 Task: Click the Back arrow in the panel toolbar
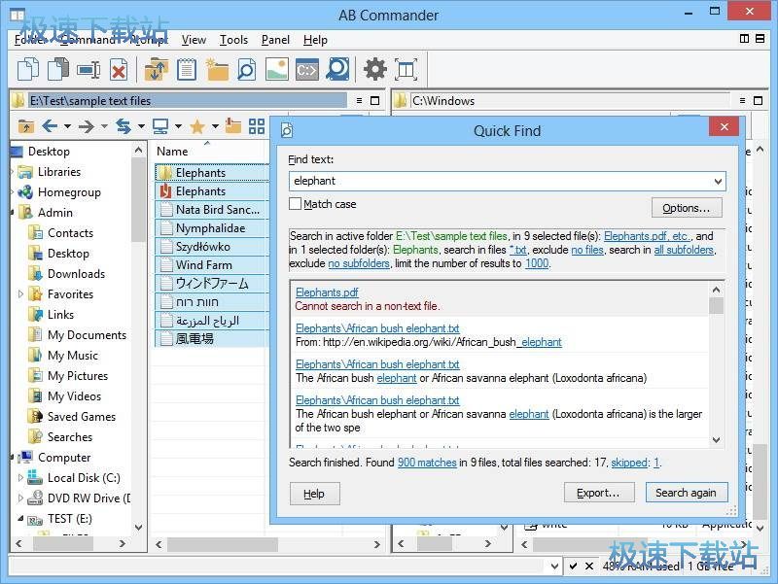coord(50,126)
